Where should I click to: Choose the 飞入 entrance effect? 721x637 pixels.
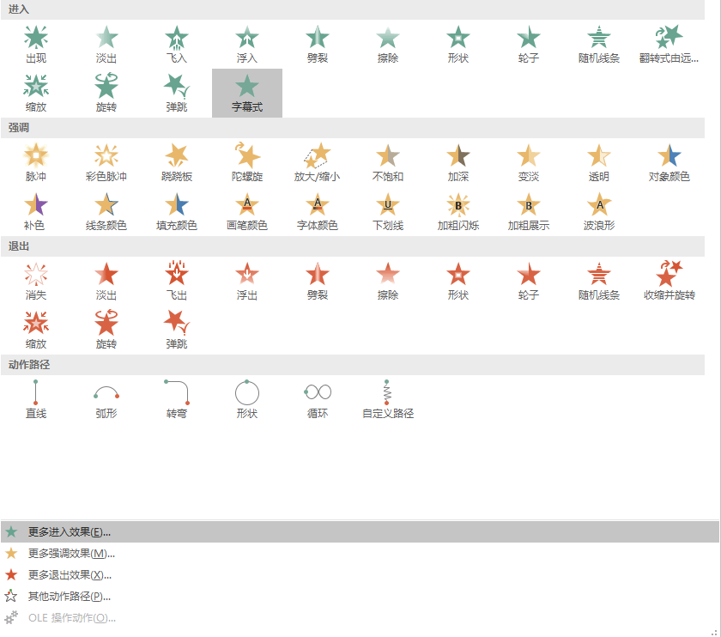coord(177,45)
